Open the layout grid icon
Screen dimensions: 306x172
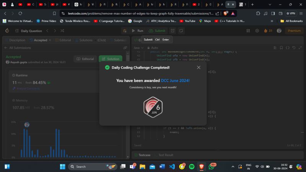click(248, 31)
